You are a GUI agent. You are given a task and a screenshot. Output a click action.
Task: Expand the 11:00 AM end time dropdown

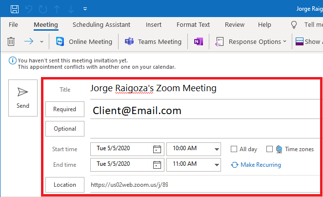(216, 164)
